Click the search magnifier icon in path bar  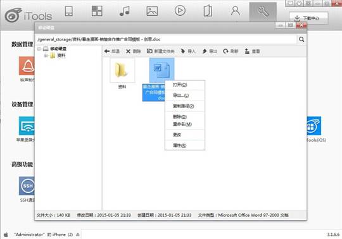301,39
